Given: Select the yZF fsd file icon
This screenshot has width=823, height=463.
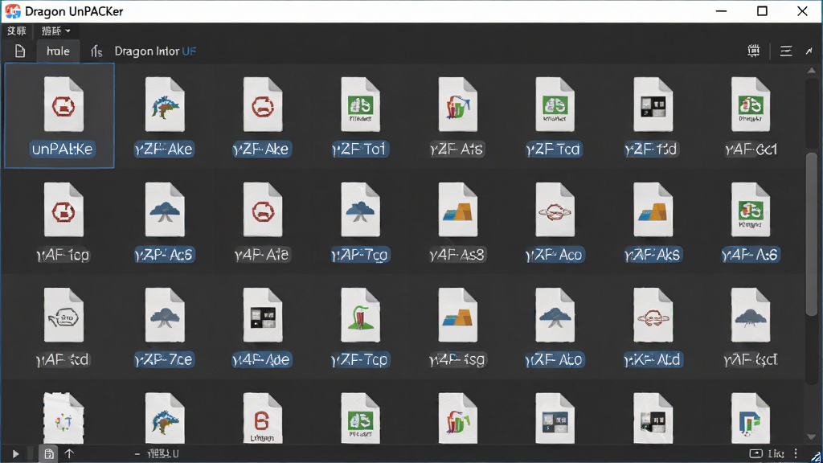Looking at the screenshot, I should pos(653,104).
